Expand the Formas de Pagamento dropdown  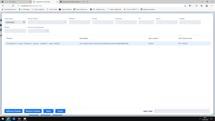tap(39, 31)
